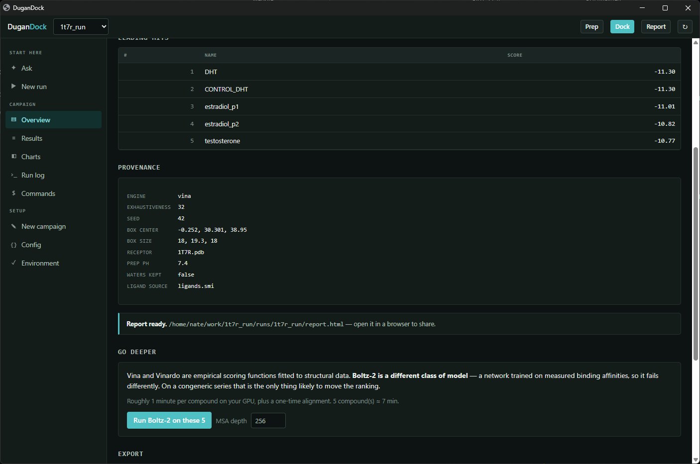Click the Prep button

[592, 27]
